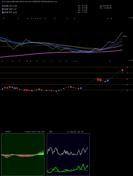This screenshot has width=133, height=176.
Task: Click the '<Lows' marker label
Action: (x=131, y=60)
